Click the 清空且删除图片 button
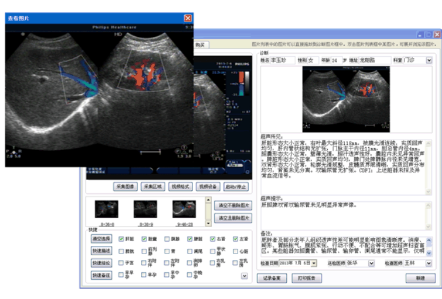 233,218
